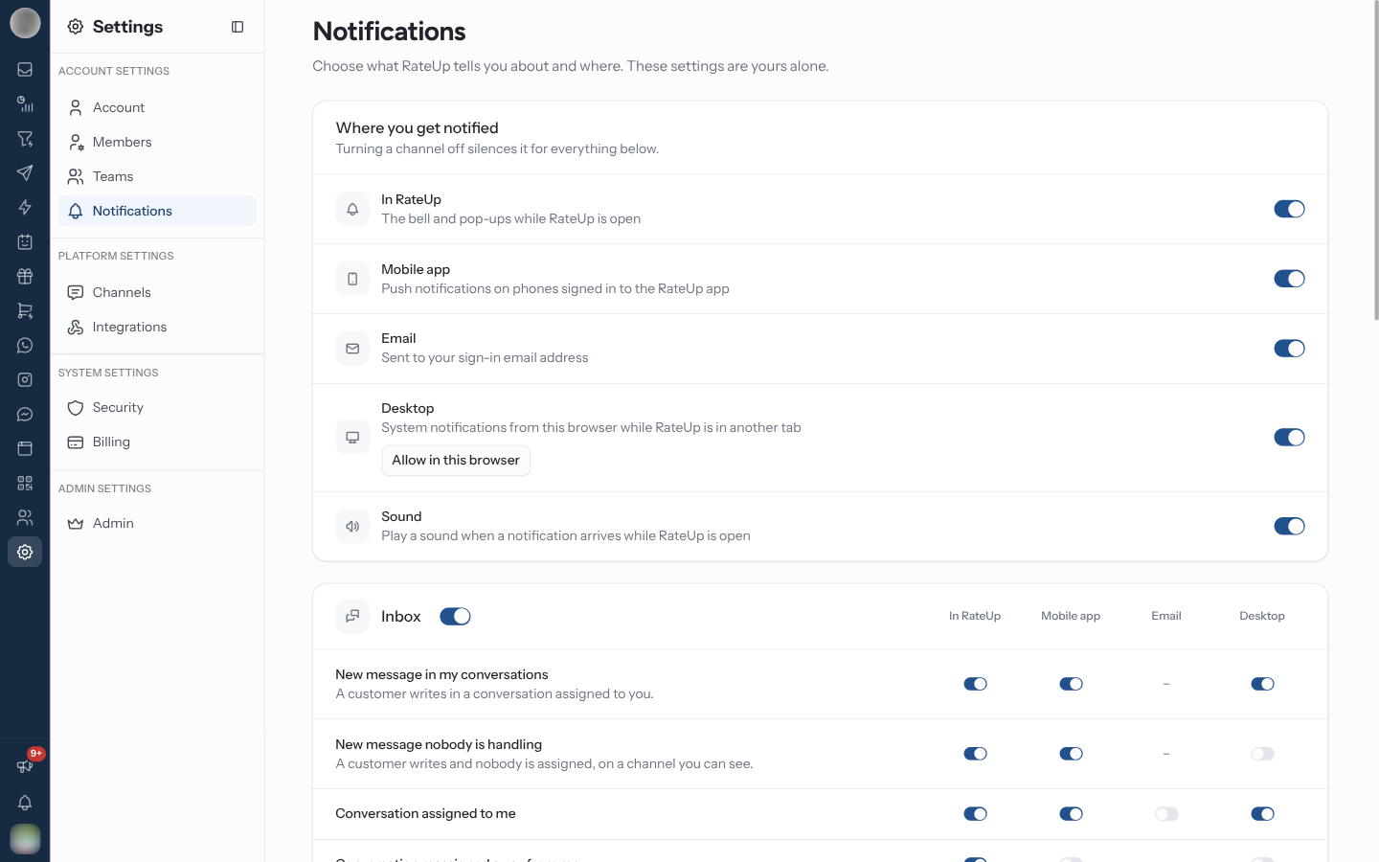This screenshot has width=1379, height=862.
Task: Click Allow in this browser button
Action: click(x=456, y=461)
